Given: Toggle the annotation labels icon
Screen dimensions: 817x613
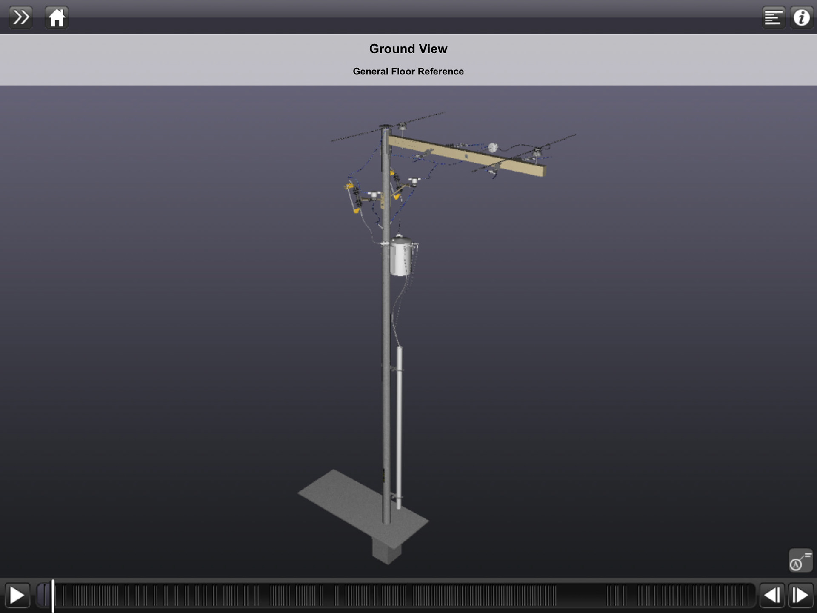Looking at the screenshot, I should (800, 560).
